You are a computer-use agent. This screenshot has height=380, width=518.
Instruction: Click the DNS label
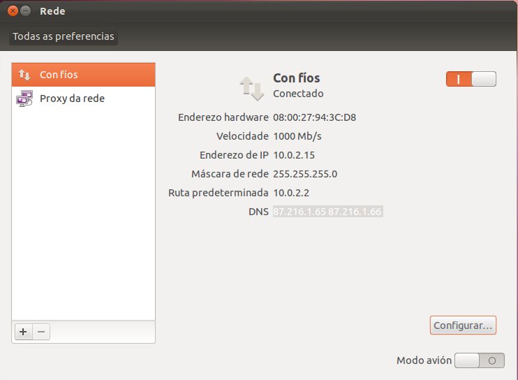pos(258,212)
